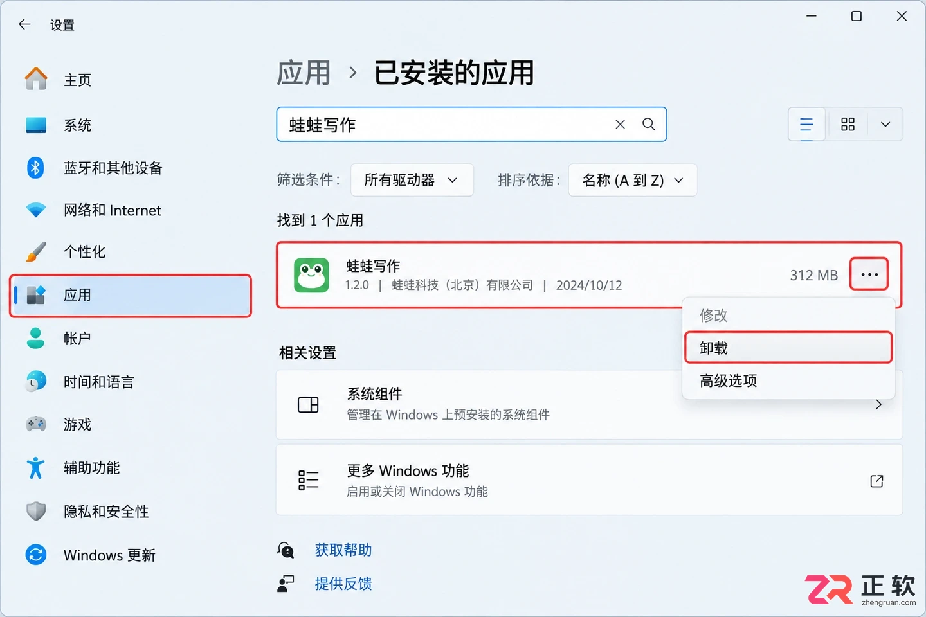Click the 应用 breadcrumb in the header

pos(304,73)
